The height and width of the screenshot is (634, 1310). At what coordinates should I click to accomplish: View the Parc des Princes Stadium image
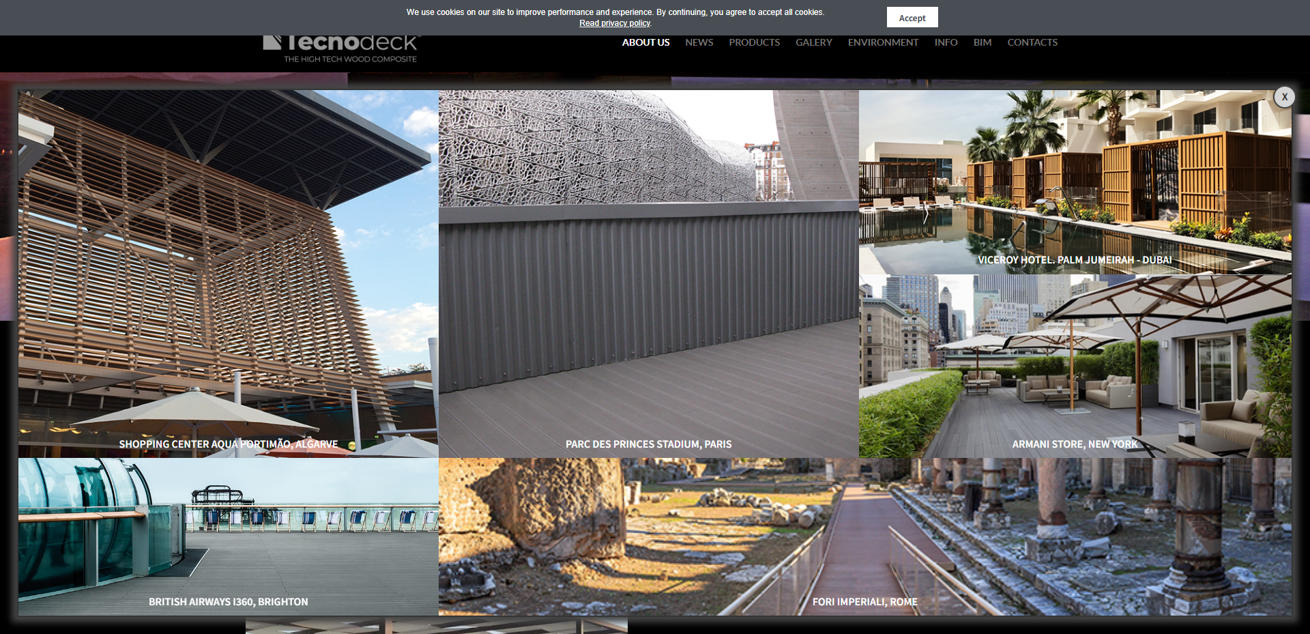[648, 273]
